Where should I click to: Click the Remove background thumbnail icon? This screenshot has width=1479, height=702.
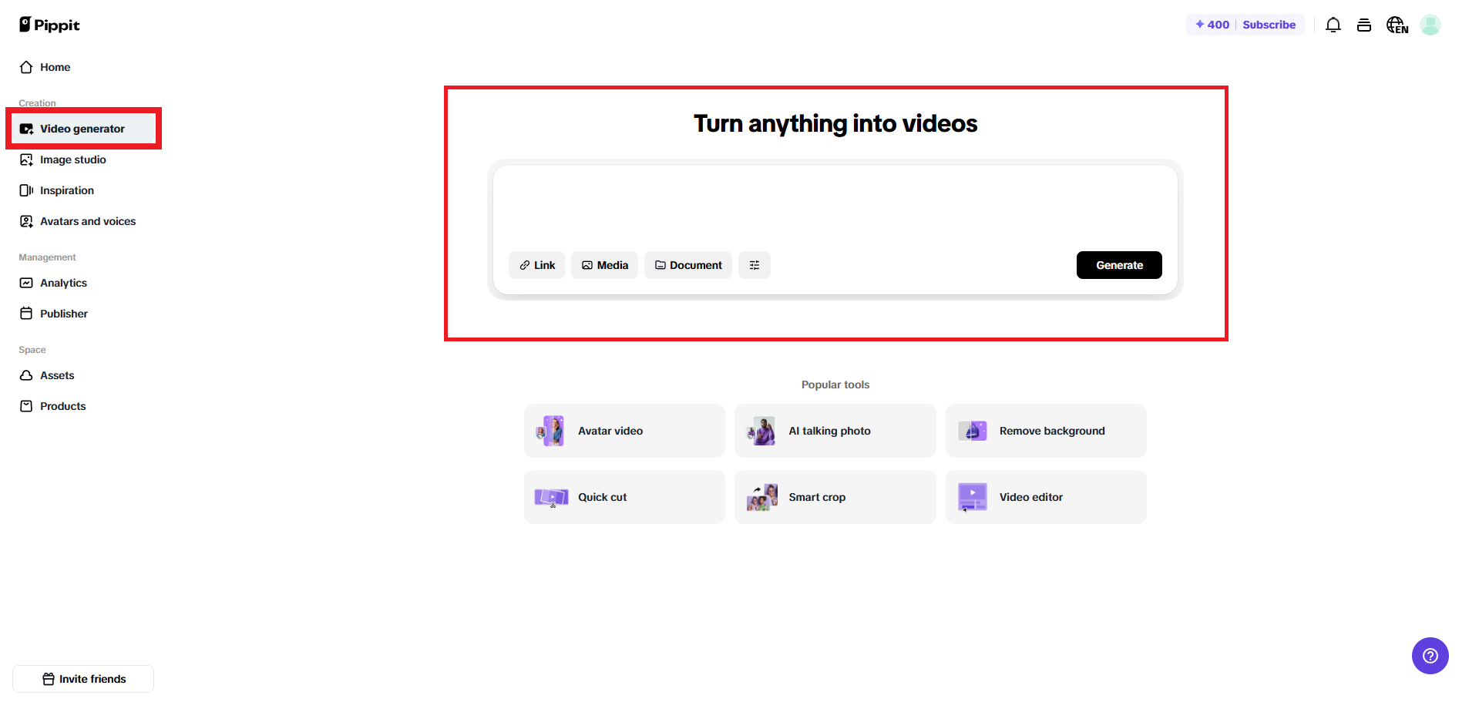tap(973, 431)
